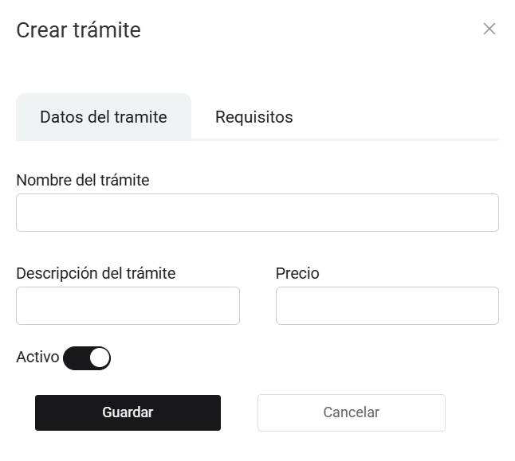Image resolution: width=515 pixels, height=461 pixels.
Task: Click the Nombre del trámite label
Action: (x=83, y=180)
